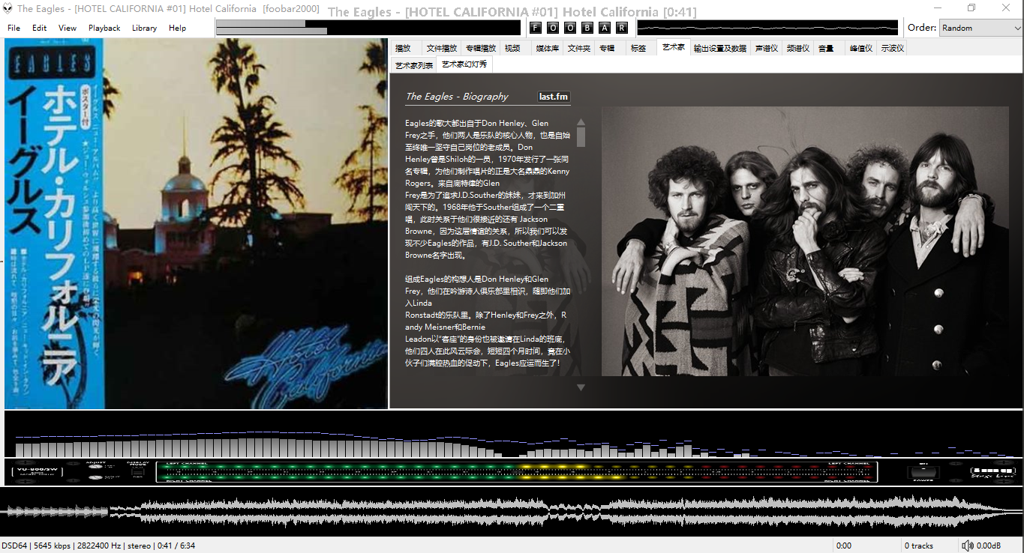Open the Order playback mode dropdown
1024x553 pixels.
[x=980, y=28]
